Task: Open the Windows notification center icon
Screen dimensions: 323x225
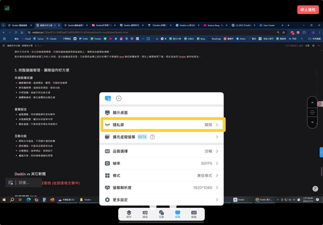Action: pyautogui.click(x=317, y=200)
